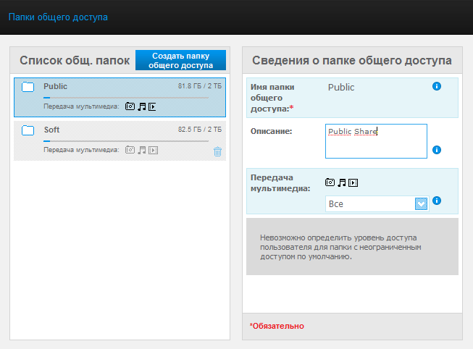Toggle video sharing icon in Public row
The width and height of the screenshot is (473, 349).
point(152,106)
